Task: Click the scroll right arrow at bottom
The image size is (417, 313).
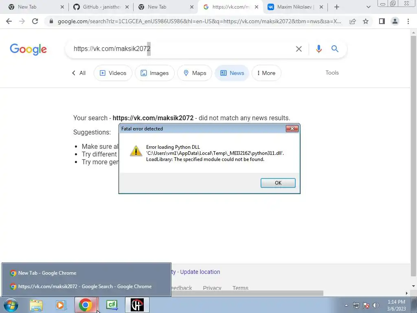Action: point(407,293)
